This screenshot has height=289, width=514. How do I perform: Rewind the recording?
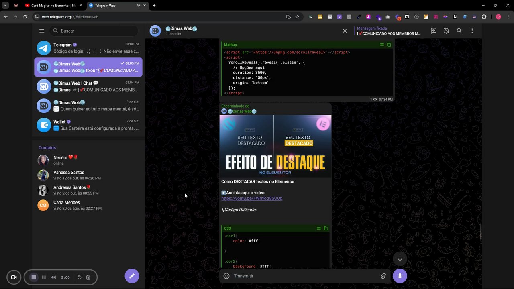point(53,277)
